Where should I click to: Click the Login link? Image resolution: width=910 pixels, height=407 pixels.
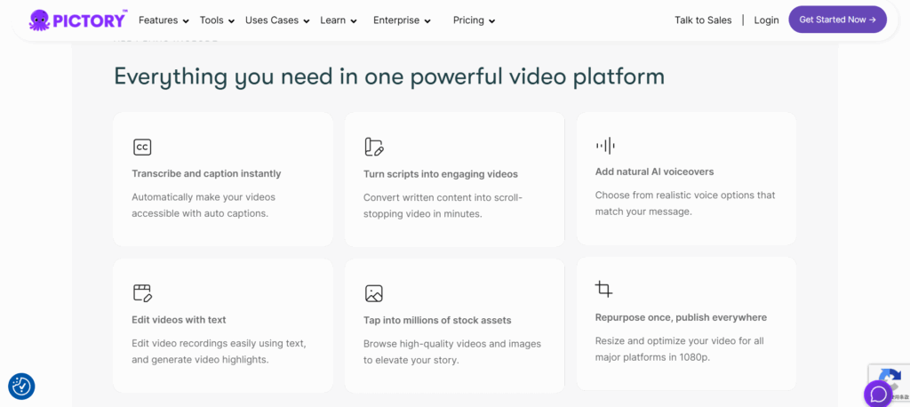pyautogui.click(x=766, y=20)
